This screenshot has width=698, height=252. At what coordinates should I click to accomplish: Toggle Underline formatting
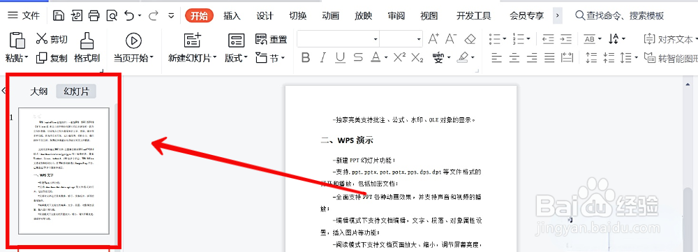point(341,57)
